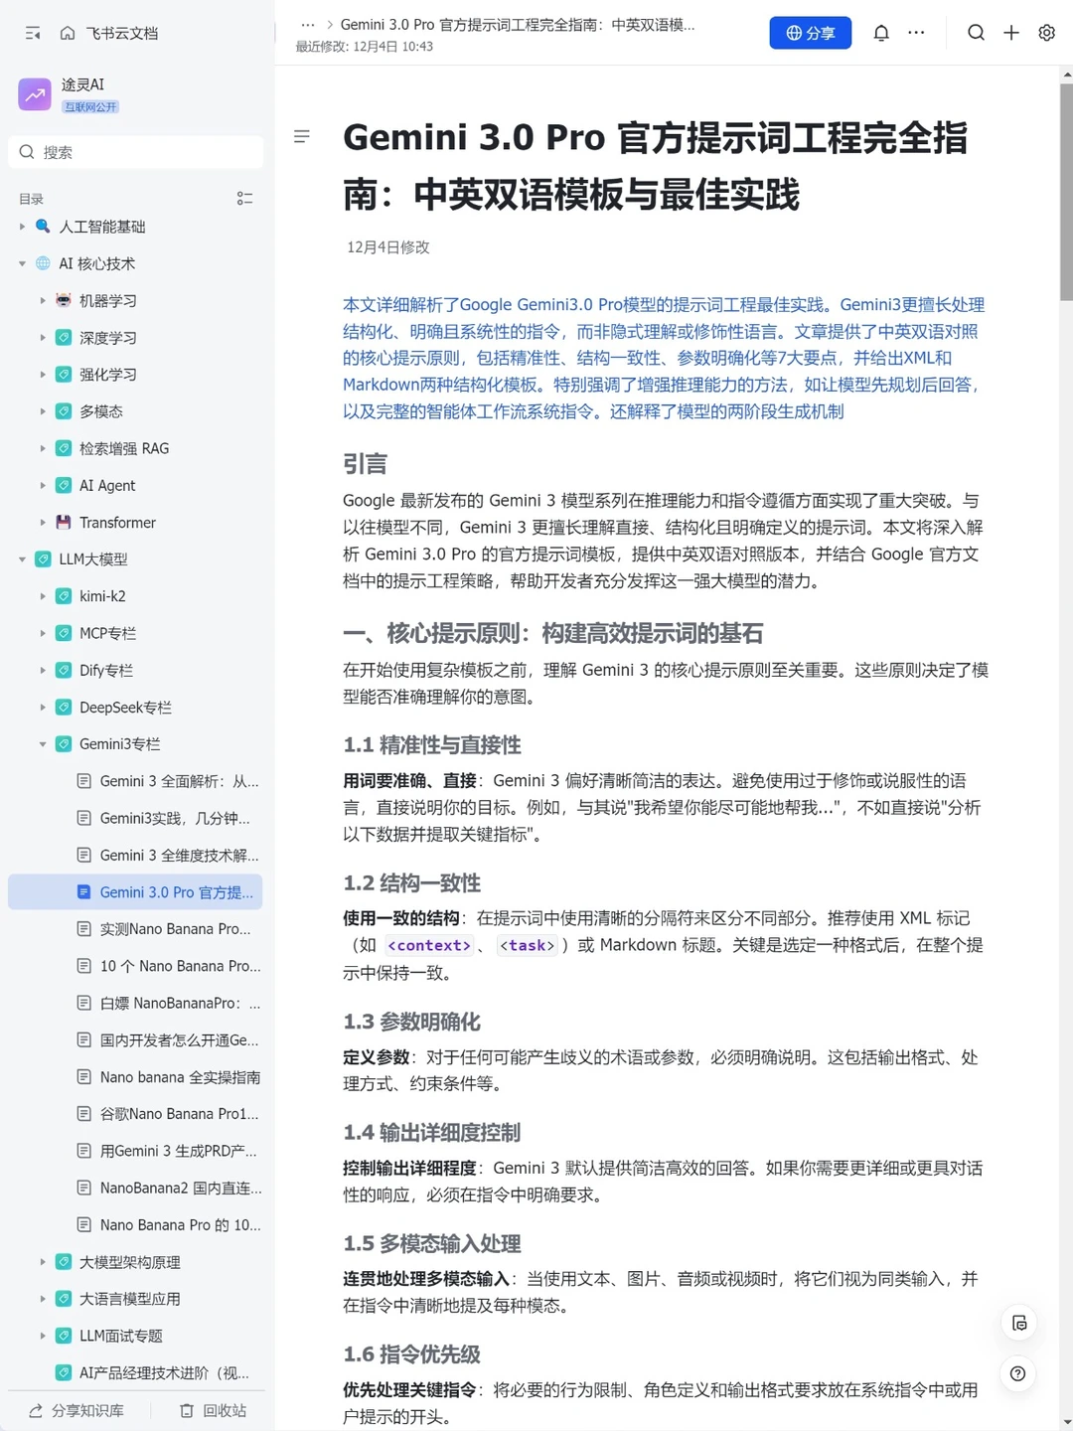Open settings gear icon

(1046, 33)
